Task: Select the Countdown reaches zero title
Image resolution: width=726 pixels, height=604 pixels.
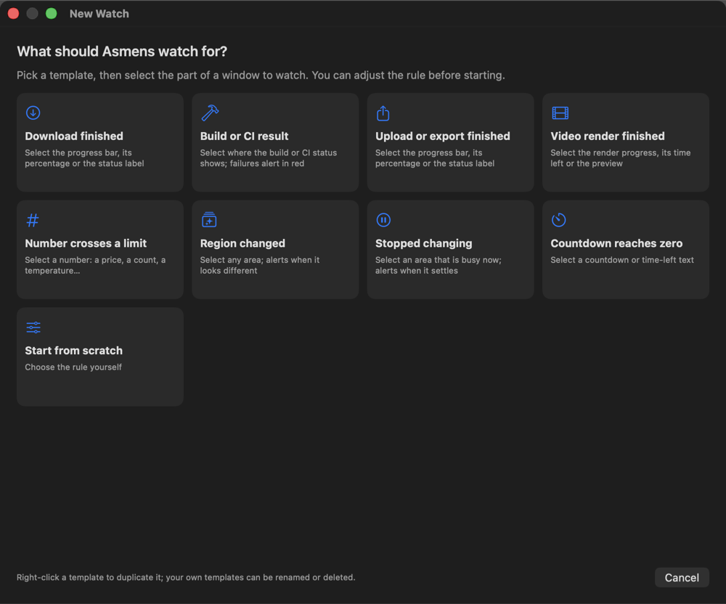Action: pyautogui.click(x=616, y=243)
